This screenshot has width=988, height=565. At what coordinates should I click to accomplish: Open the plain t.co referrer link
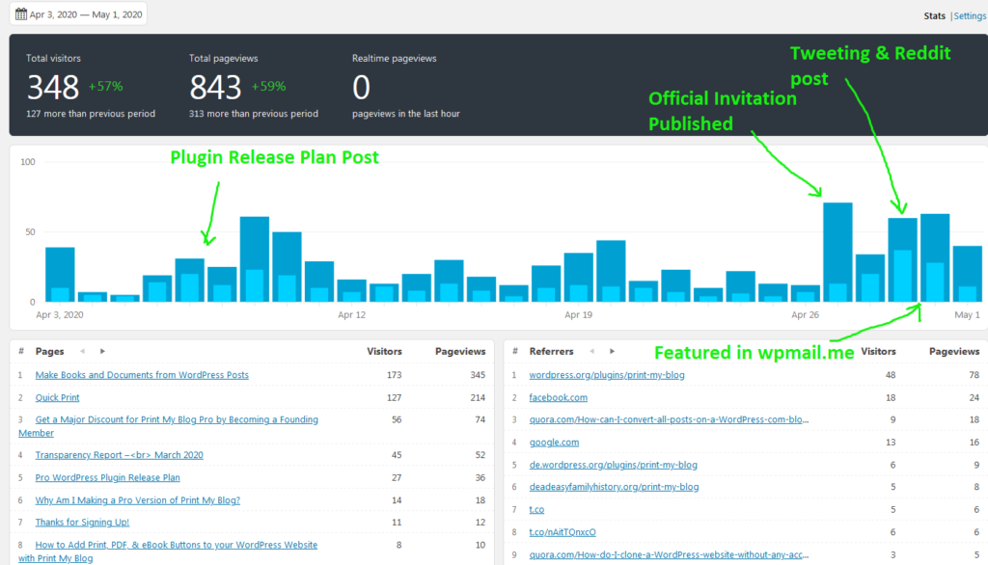pos(536,510)
